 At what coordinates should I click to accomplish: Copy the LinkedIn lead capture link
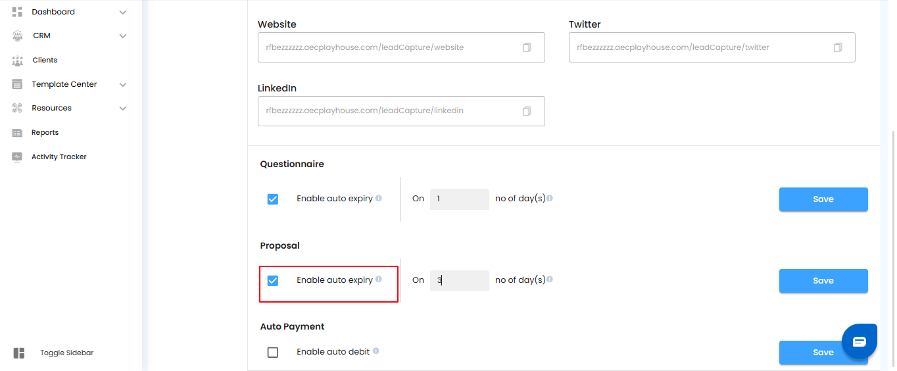coord(527,111)
